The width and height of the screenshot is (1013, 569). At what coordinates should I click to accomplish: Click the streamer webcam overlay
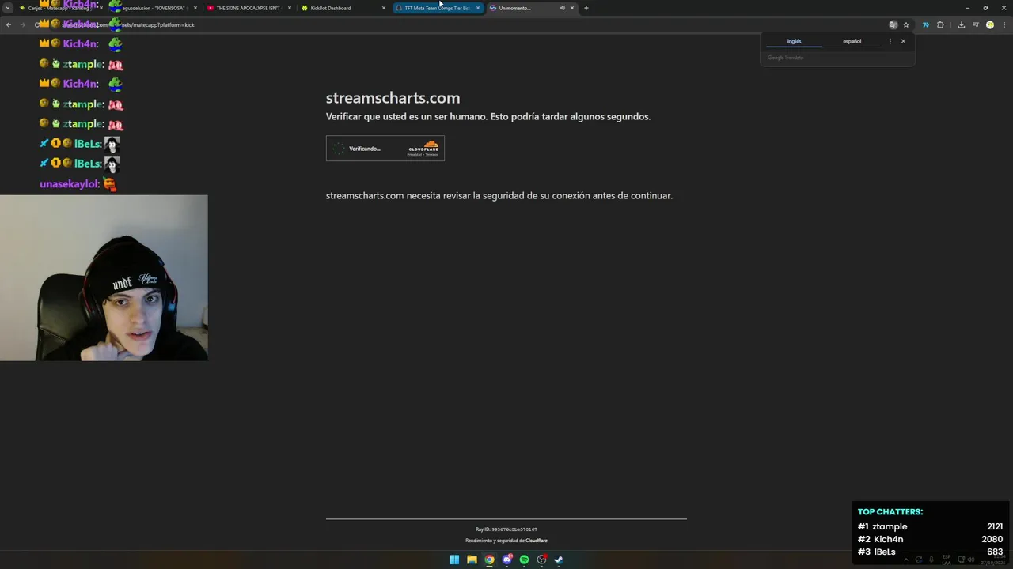(104, 278)
